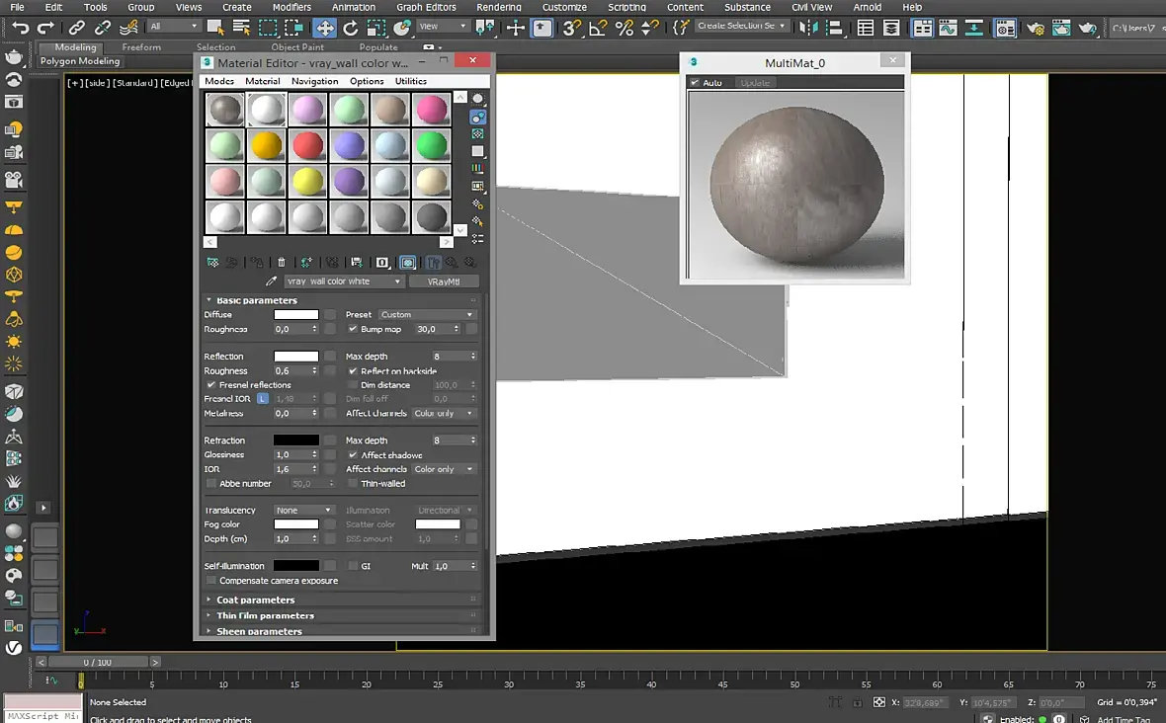Disable the Bump map checkbox
The width and height of the screenshot is (1166, 723).
pos(353,329)
